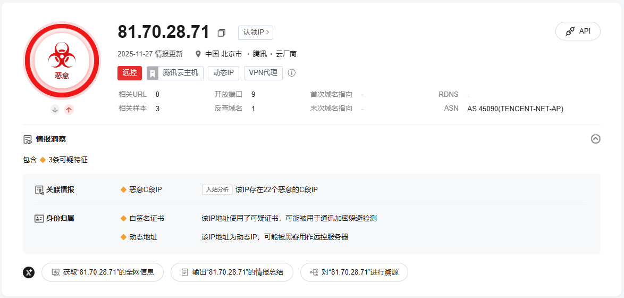Click the 中国 北京市 location text
The width and height of the screenshot is (624, 298).
coord(224,54)
